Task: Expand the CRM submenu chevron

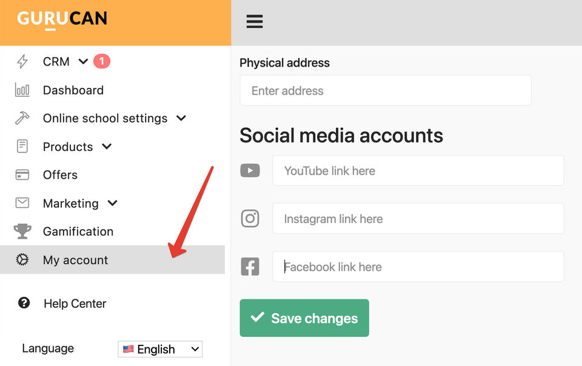Action: tap(83, 61)
